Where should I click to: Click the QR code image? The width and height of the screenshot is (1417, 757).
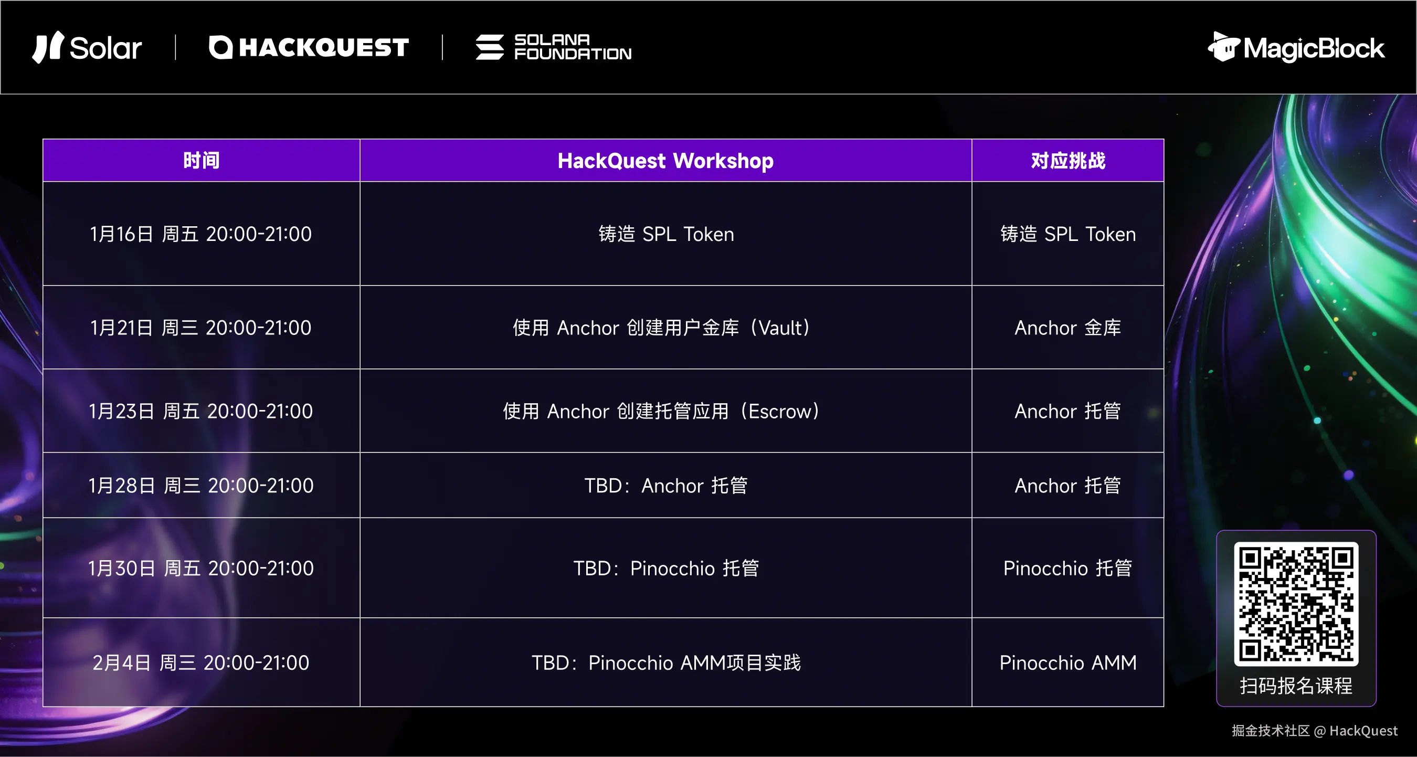(1295, 604)
